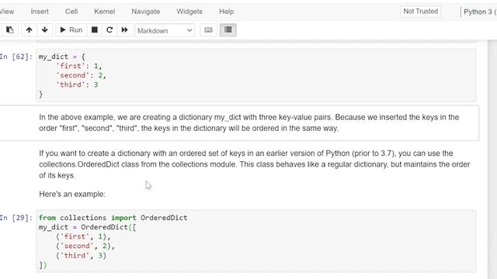The height and width of the screenshot is (279, 497).
Task: Click the 'If you want to create' paragraph
Action: [x=255, y=164]
